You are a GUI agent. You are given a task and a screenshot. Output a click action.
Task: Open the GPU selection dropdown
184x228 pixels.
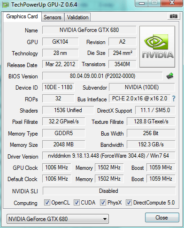[x=58, y=219]
